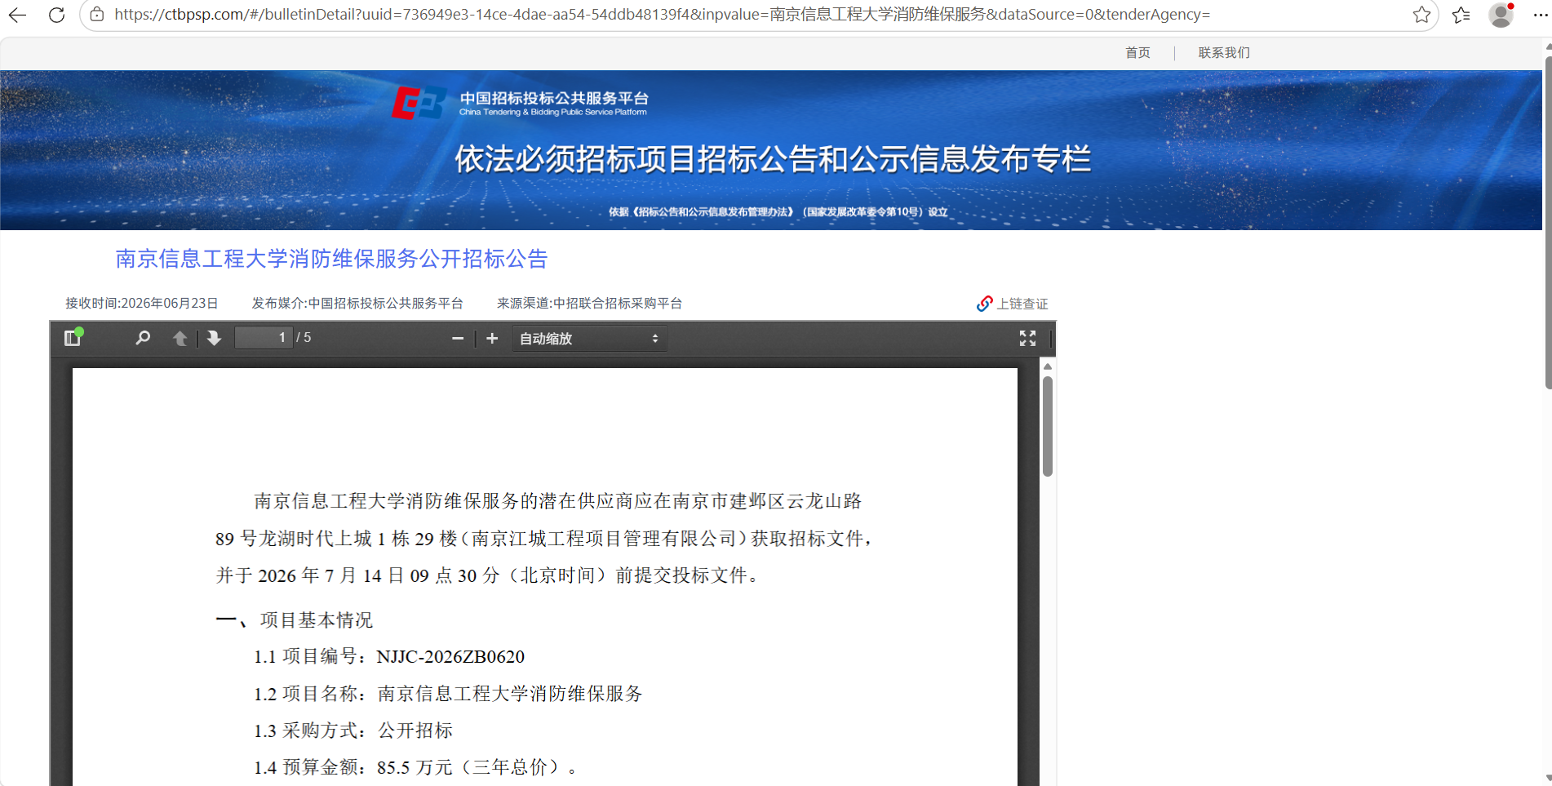Open the 联系我们 navigation link
The width and height of the screenshot is (1552, 786).
pyautogui.click(x=1224, y=52)
